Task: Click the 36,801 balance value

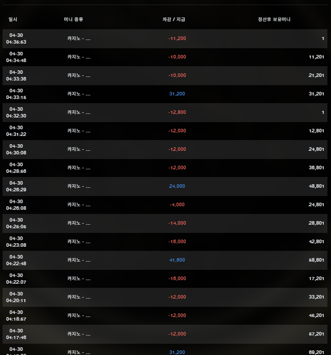Action: (316, 168)
